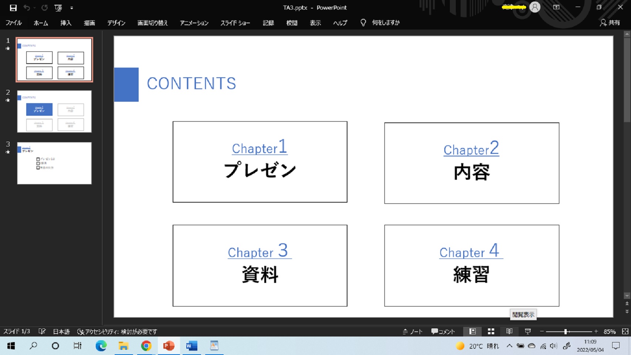Click the プレゼン text in the slide
Screen dimensions: 631x355
pos(260,170)
